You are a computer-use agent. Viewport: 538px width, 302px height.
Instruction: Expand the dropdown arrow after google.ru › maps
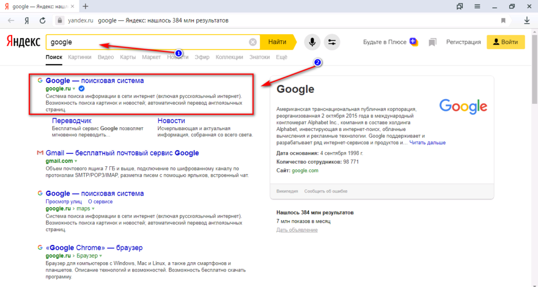(93, 209)
